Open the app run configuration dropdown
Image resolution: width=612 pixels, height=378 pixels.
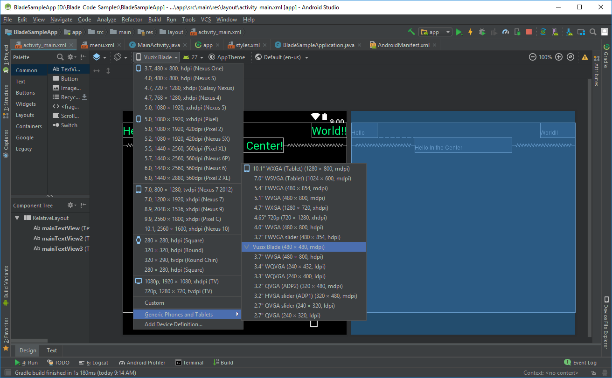(435, 32)
